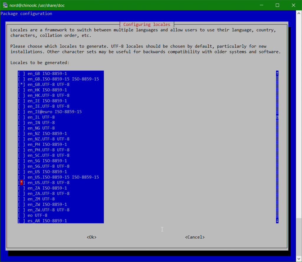The width and height of the screenshot is (302, 262).
Task: Dismiss the dialog with the Cancel button
Action: coord(195,237)
